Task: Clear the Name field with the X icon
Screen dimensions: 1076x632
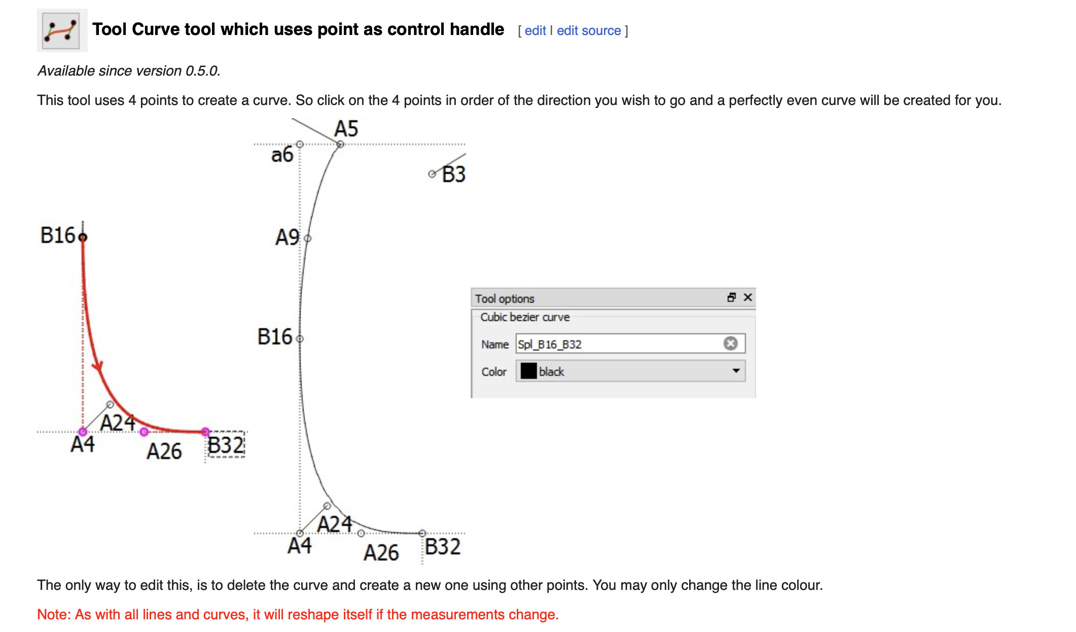Action: point(730,344)
